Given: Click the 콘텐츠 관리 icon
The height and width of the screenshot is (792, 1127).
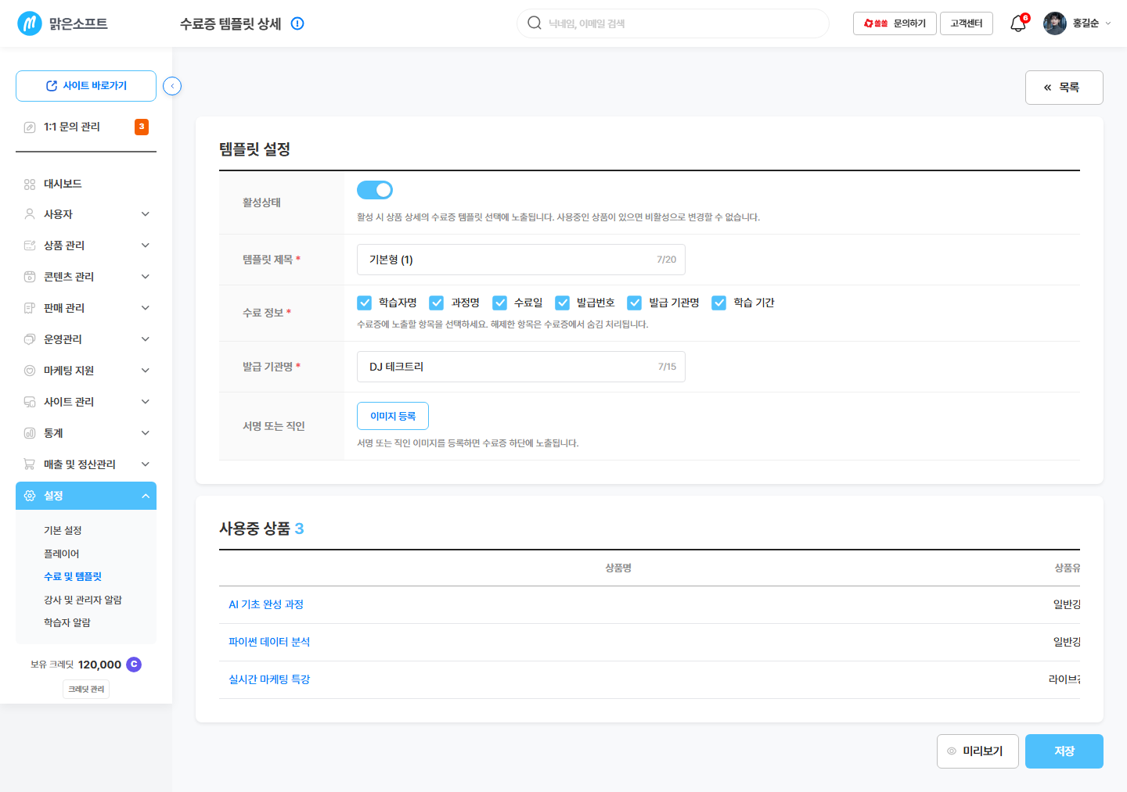Looking at the screenshot, I should coord(30,277).
